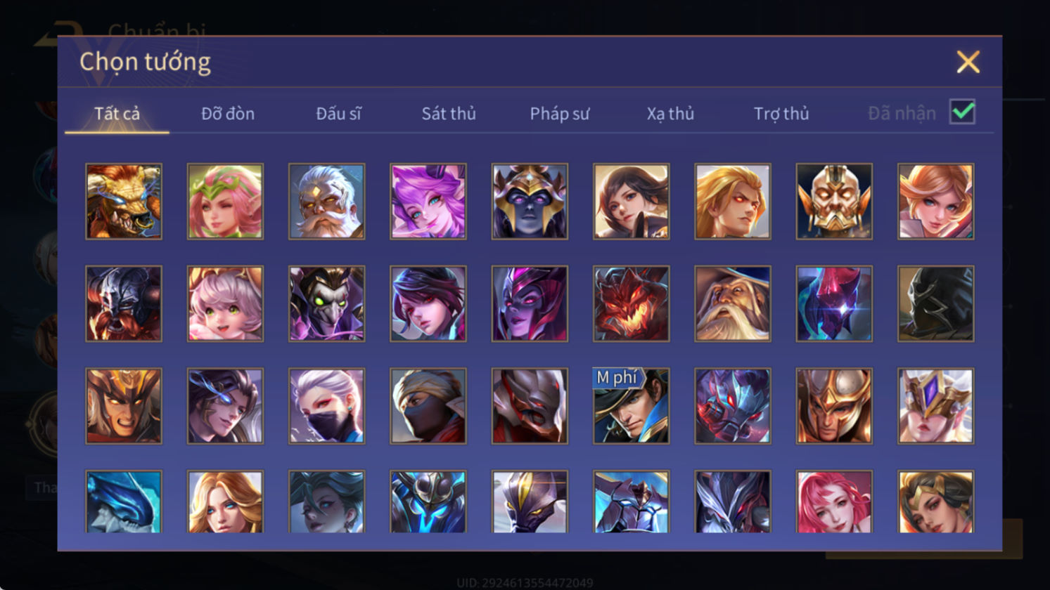Select the golden masked warrior hero
Image resolution: width=1050 pixels, height=590 pixels.
[x=834, y=202]
